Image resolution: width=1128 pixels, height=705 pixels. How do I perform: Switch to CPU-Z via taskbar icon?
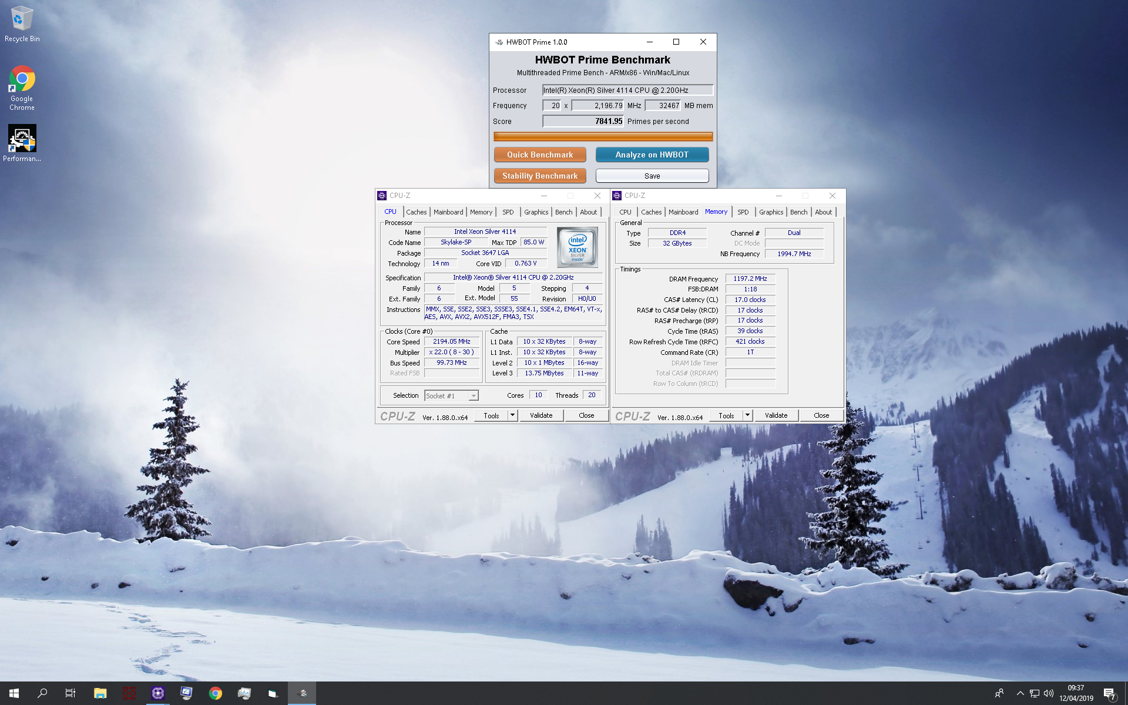tap(157, 693)
